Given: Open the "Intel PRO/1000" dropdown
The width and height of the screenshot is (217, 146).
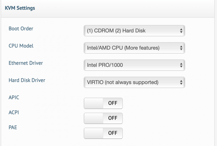Looking at the screenshot, I should click(134, 65).
